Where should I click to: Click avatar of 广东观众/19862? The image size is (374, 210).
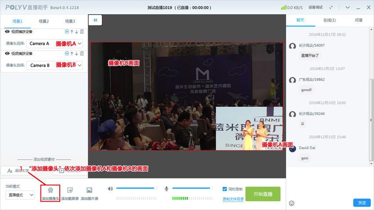click(293, 80)
